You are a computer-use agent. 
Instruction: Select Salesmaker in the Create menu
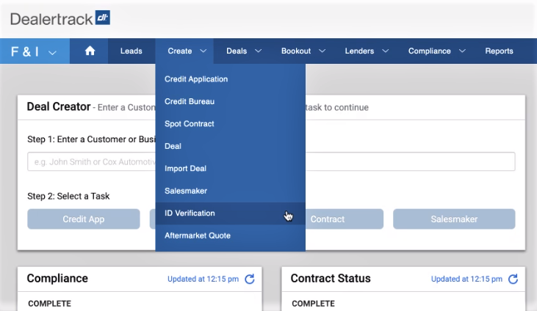[x=230, y=191]
